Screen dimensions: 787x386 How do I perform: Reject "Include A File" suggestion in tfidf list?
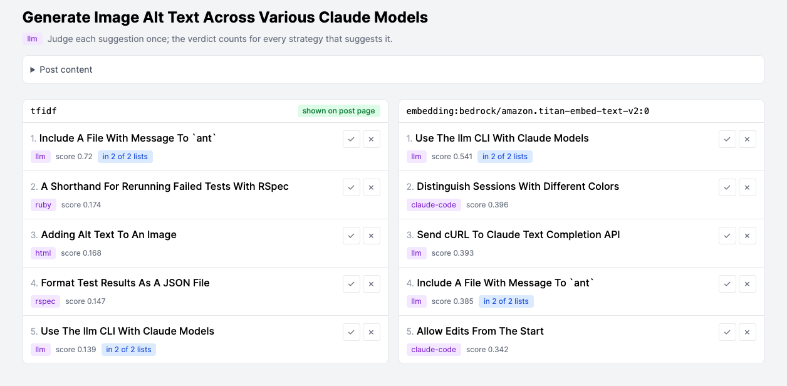[372, 139]
